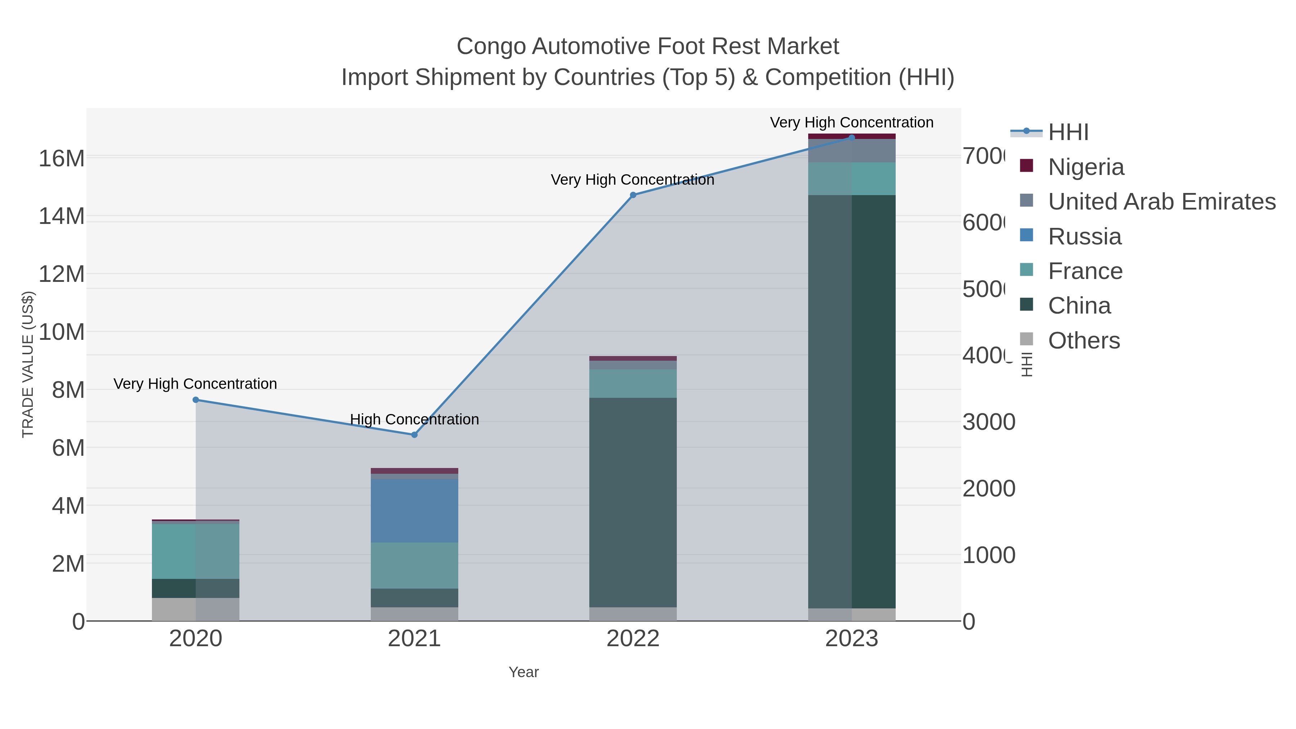Select the 2021 HHI data point
This screenshot has width=1296, height=729.
415,435
